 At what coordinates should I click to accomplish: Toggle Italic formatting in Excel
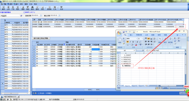(x=130, y=42)
